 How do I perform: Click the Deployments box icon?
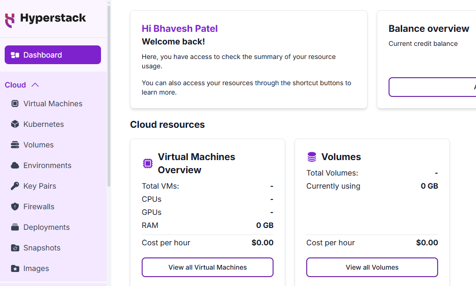tap(15, 227)
